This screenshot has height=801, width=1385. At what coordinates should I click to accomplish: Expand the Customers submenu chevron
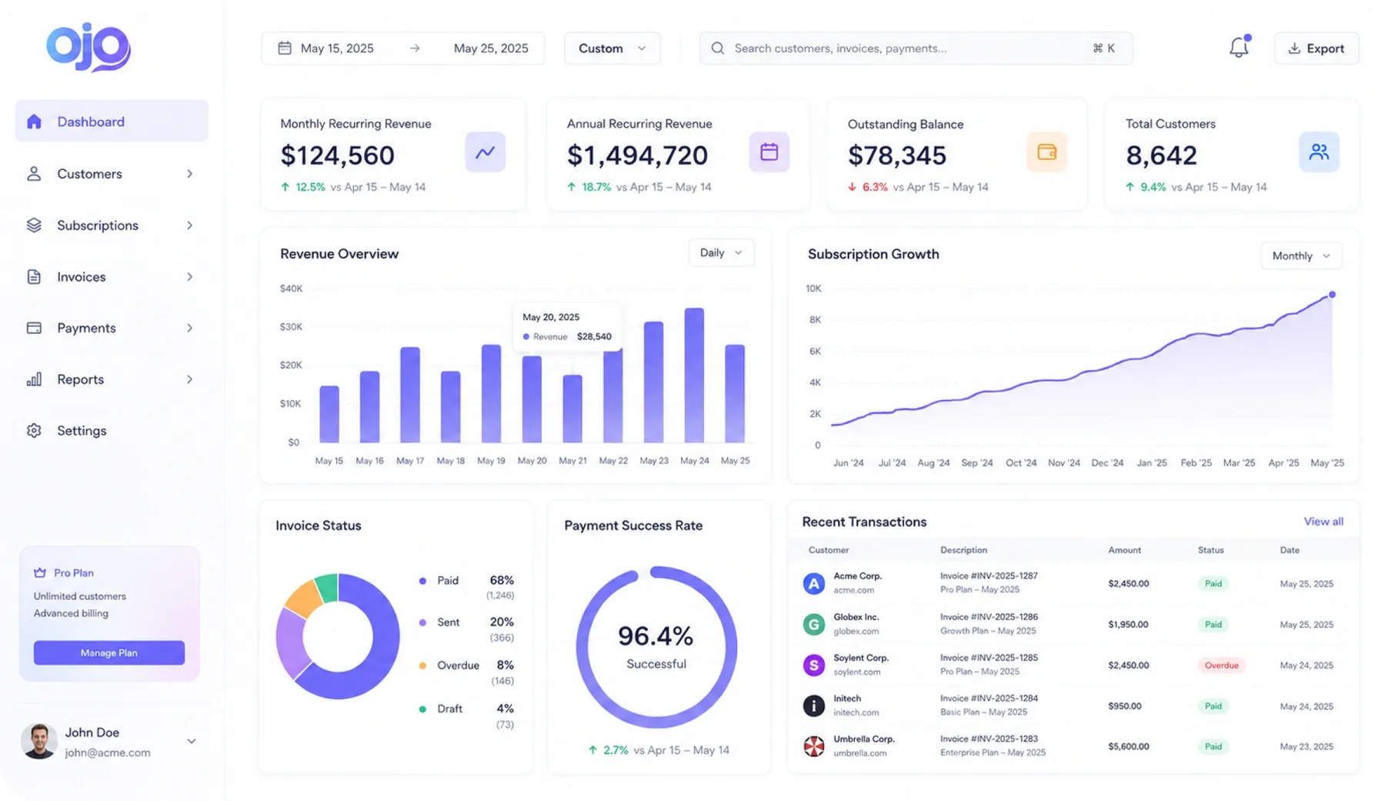189,174
